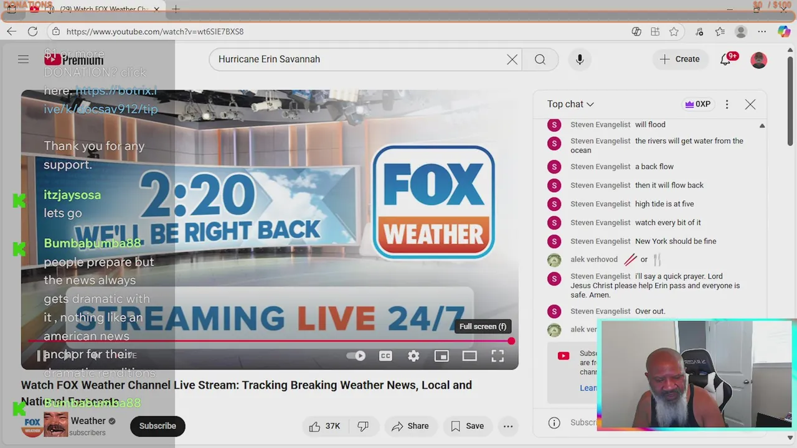Screen dimensions: 797x448
Task: Select the "high tide is at five" message
Action: [664, 204]
